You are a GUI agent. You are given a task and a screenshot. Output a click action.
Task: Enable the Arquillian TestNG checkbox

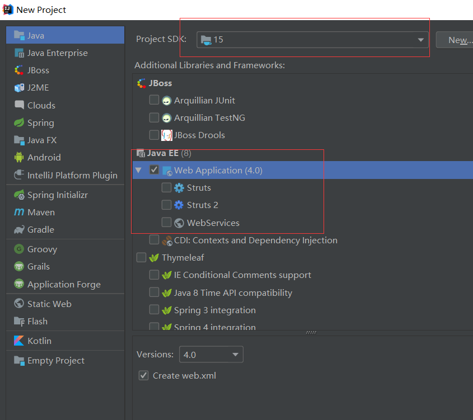[154, 117]
